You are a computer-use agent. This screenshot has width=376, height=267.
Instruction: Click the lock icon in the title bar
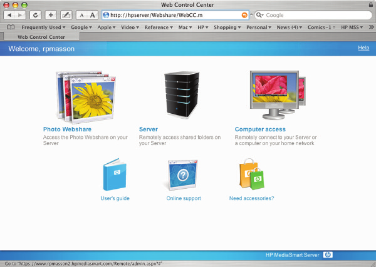coord(371,4)
